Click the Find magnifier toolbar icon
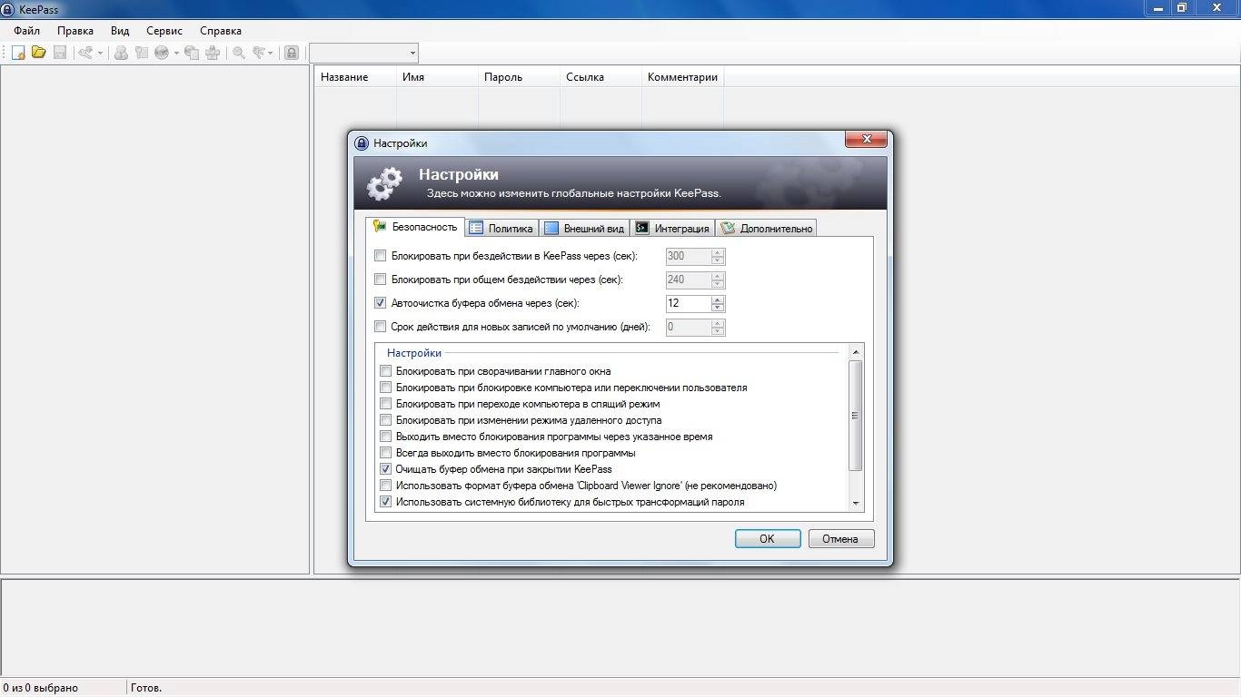This screenshot has height=697, width=1241. 239,53
